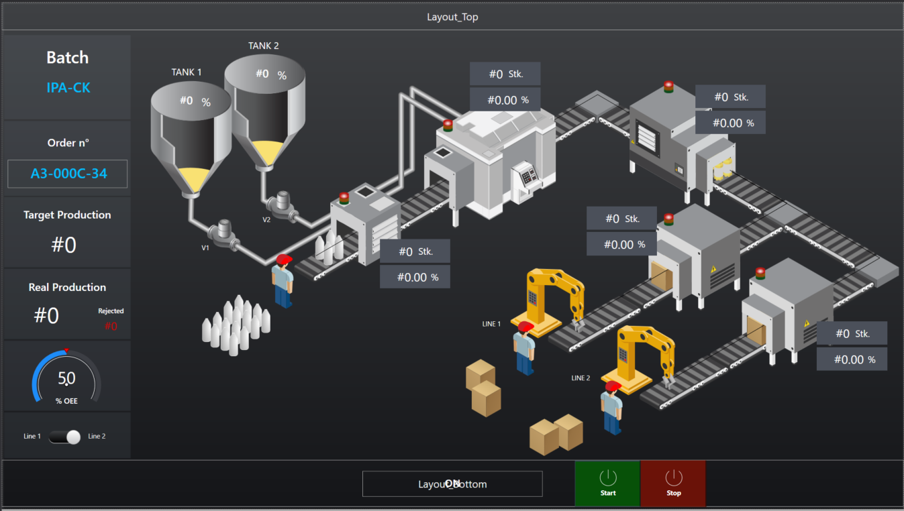Screen dimensions: 904x511
Task: Click the Stk. counter left of the Line 1 packer
Action: pos(621,219)
